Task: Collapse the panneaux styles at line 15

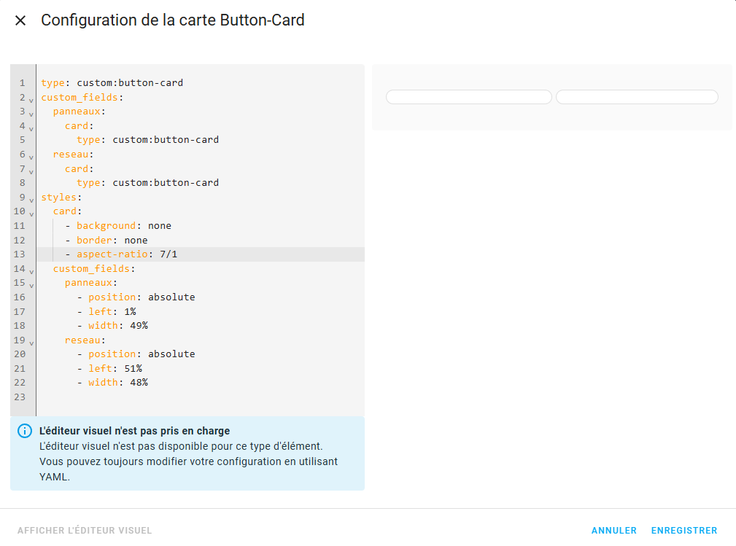Action: (x=31, y=285)
